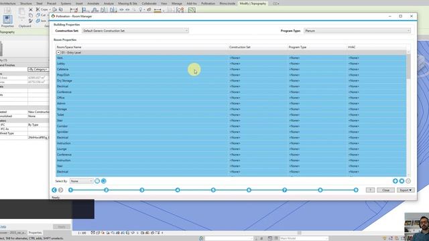Select the Cafeteria room row

point(231,70)
